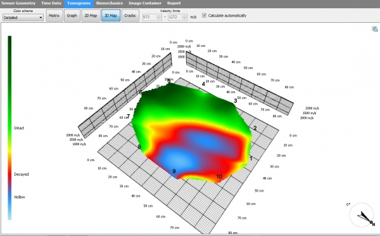Go to the Biomechanics tab
The height and width of the screenshot is (236, 380).
[110, 3]
